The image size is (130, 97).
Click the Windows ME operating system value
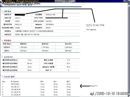50,14
